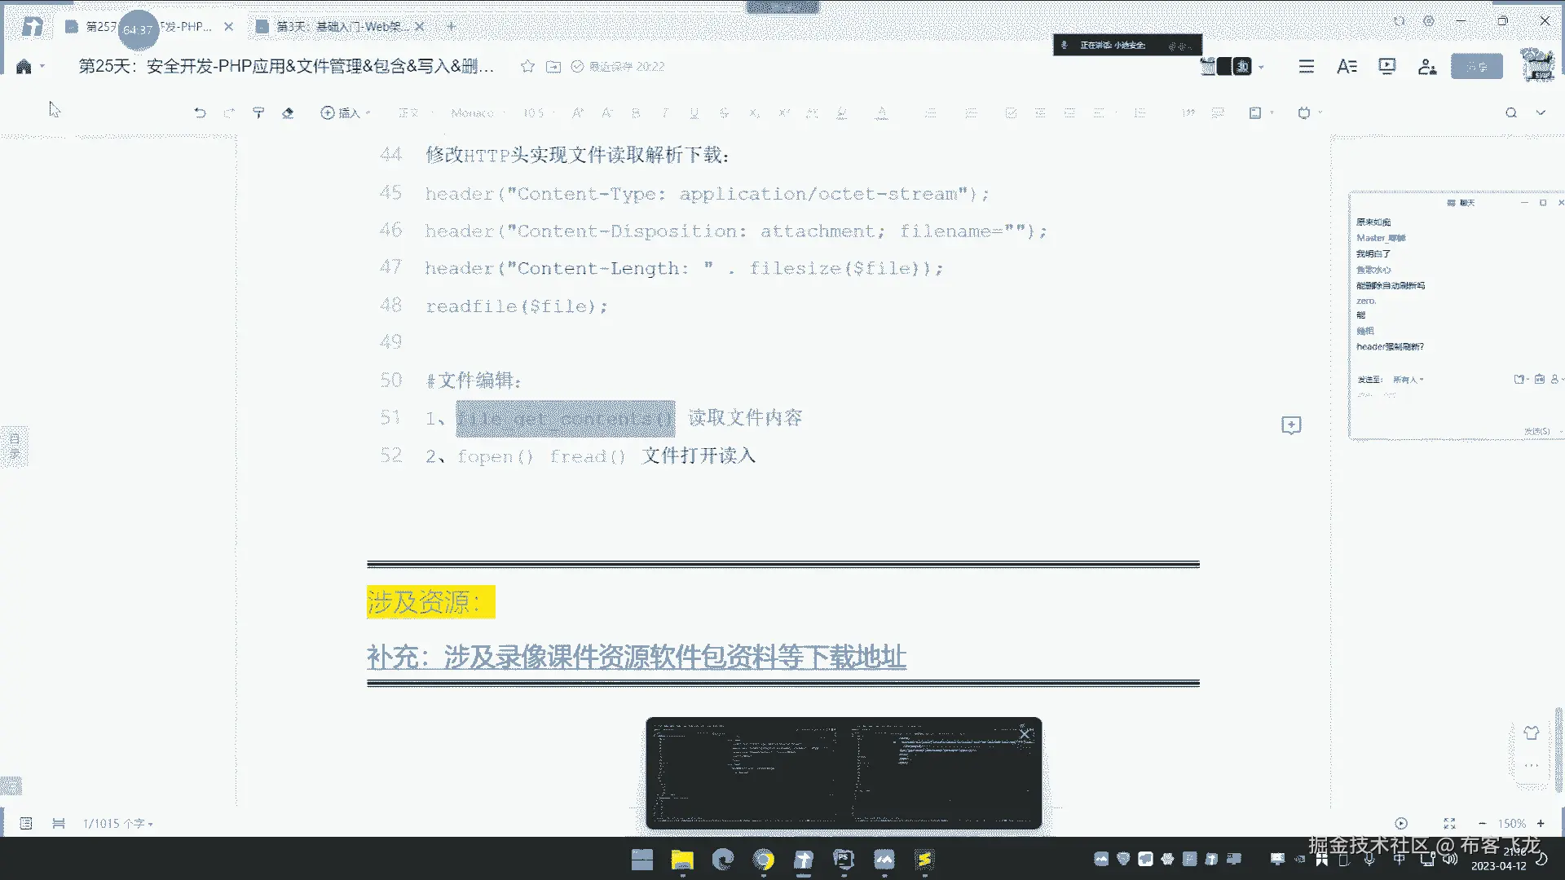Image resolution: width=1565 pixels, height=880 pixels.
Task: Open the text style A icon
Action: coord(1347,67)
